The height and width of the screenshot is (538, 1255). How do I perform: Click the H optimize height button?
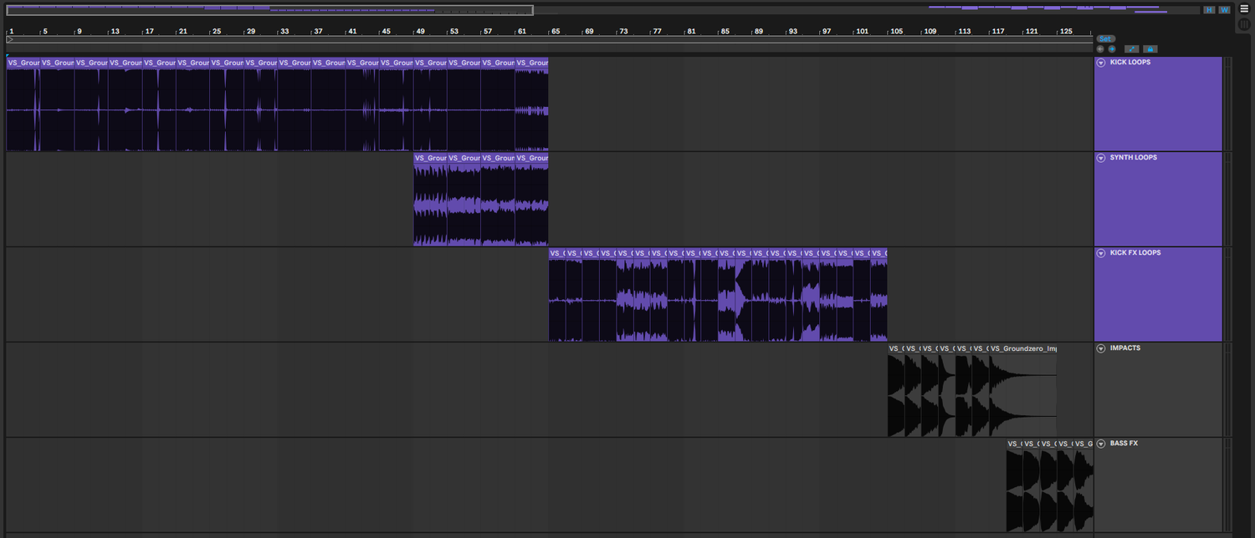click(1209, 10)
